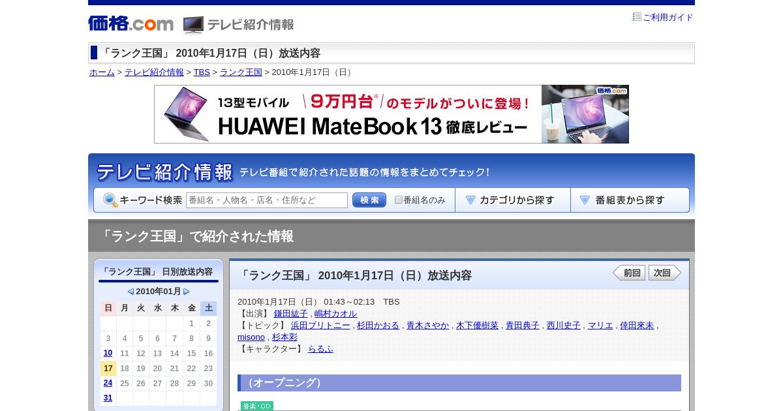Image resolution: width=783 pixels, height=411 pixels.
Task: Open performer 嶋村カオル link
Action: (336, 314)
